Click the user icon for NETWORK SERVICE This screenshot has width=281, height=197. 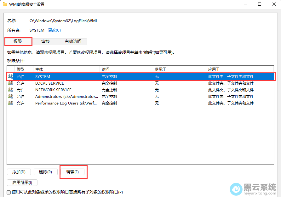pos(11,90)
